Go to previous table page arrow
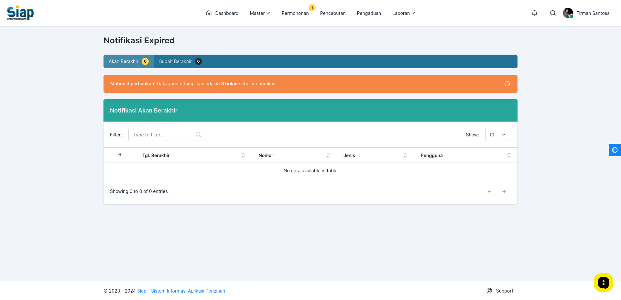The width and height of the screenshot is (621, 300). coord(489,191)
